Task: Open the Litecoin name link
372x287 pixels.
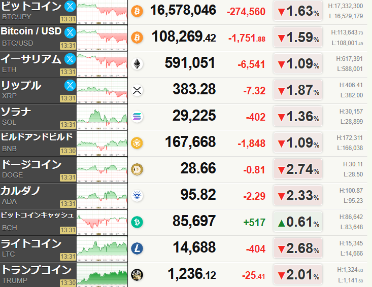Action: click(x=31, y=243)
